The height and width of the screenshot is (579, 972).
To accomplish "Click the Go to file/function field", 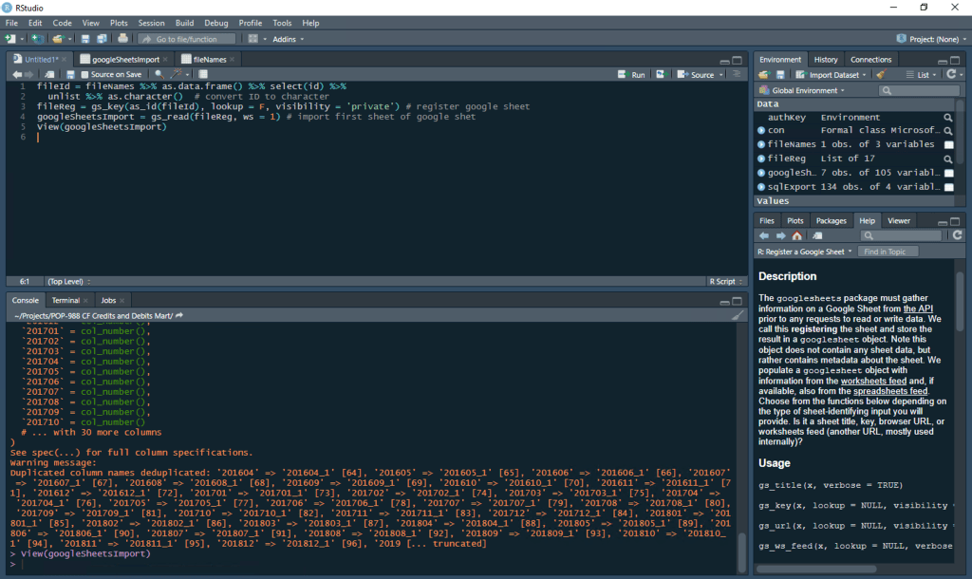I will coord(186,39).
